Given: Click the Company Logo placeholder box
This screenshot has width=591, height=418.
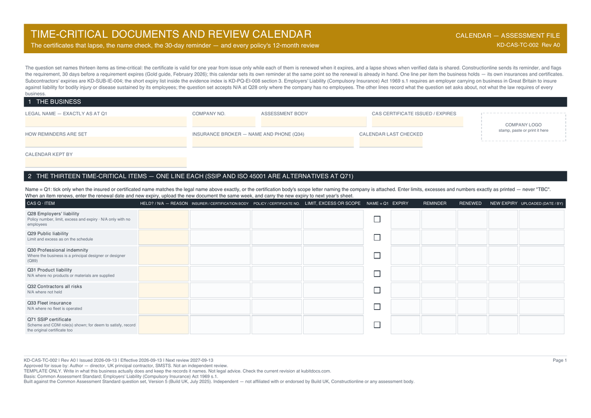Looking at the screenshot, I should [x=524, y=127].
